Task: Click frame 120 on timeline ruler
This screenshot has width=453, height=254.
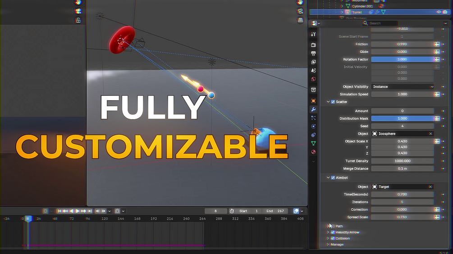Action: point(104,218)
